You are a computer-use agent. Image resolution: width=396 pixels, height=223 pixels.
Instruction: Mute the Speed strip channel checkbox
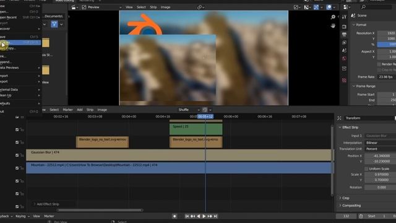click(17, 129)
